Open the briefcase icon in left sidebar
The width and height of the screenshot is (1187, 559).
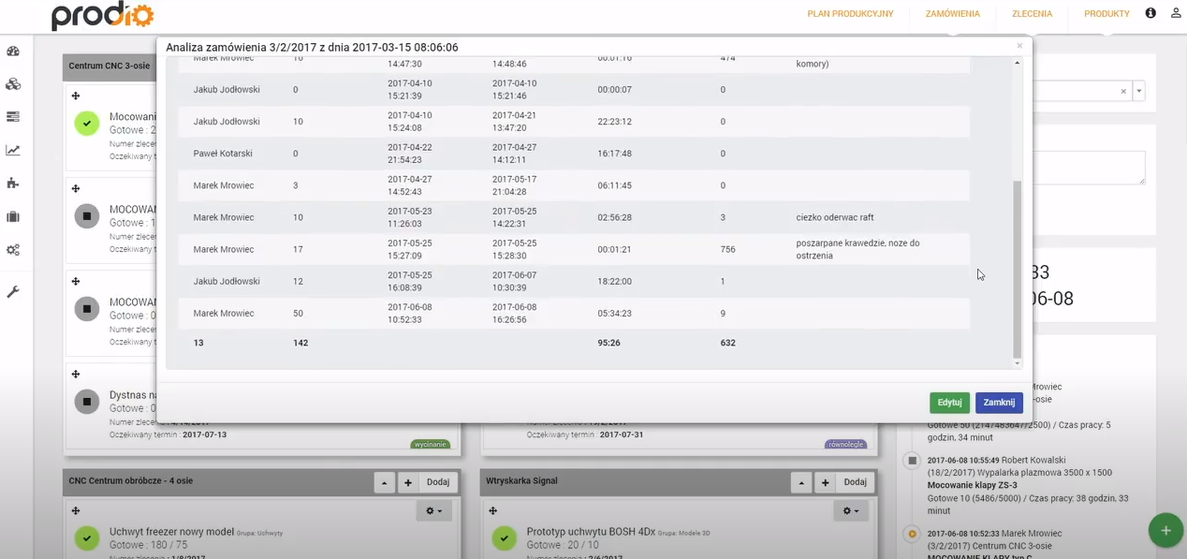click(13, 216)
